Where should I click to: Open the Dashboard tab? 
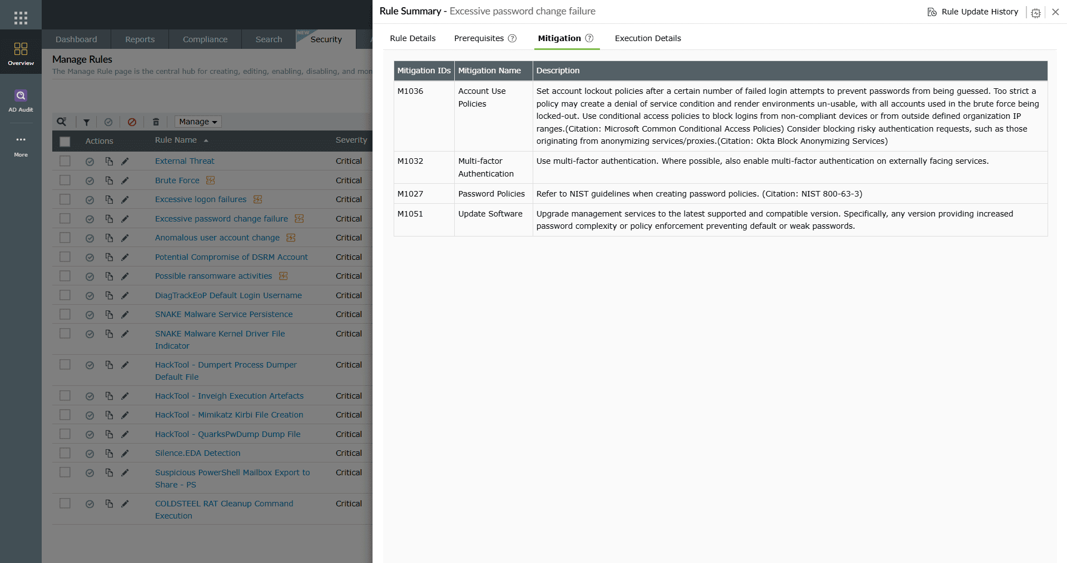[76, 39]
